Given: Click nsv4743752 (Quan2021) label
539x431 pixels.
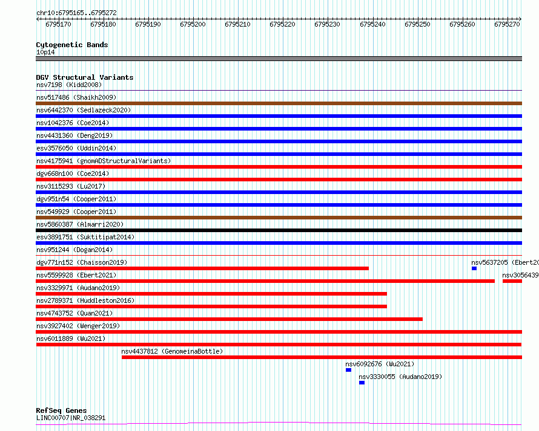Looking at the screenshot, I should [74, 313].
